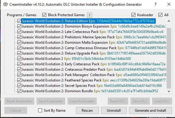The width and height of the screenshot is (175, 118).
Task: Select Dominion Malta Expansion row text
Action: click(94, 43)
